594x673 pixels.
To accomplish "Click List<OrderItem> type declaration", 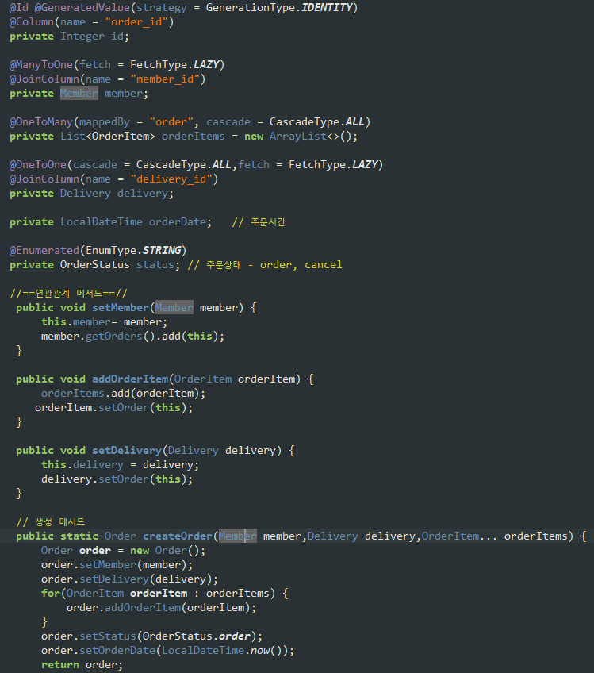I will point(107,136).
